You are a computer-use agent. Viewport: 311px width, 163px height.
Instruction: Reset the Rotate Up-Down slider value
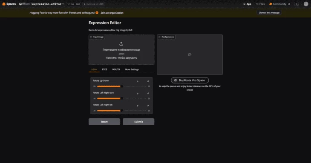coord(148,81)
